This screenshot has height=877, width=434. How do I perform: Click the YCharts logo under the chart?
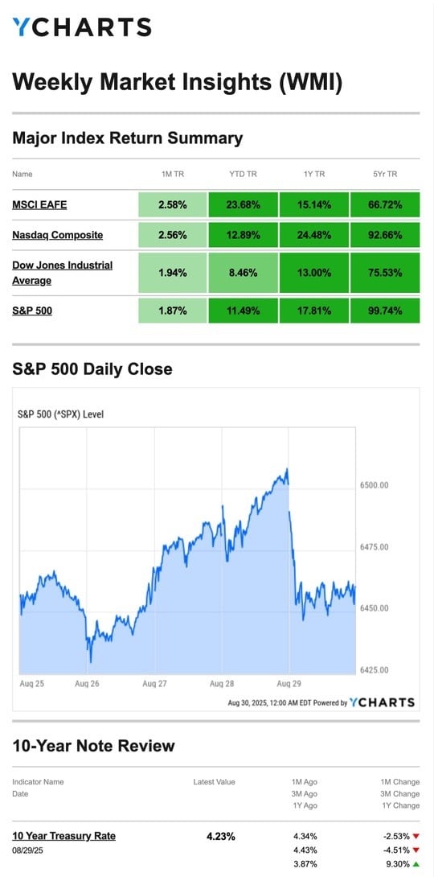(x=382, y=702)
